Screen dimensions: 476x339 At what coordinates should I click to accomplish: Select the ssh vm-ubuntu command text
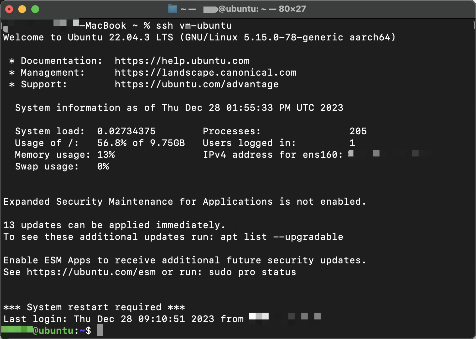pyautogui.click(x=194, y=25)
